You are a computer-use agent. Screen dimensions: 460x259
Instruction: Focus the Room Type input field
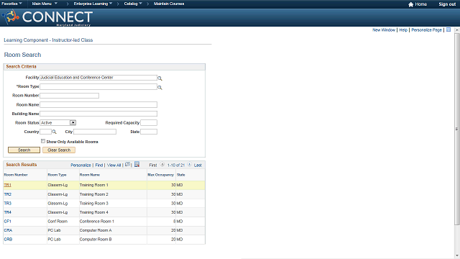click(98, 86)
